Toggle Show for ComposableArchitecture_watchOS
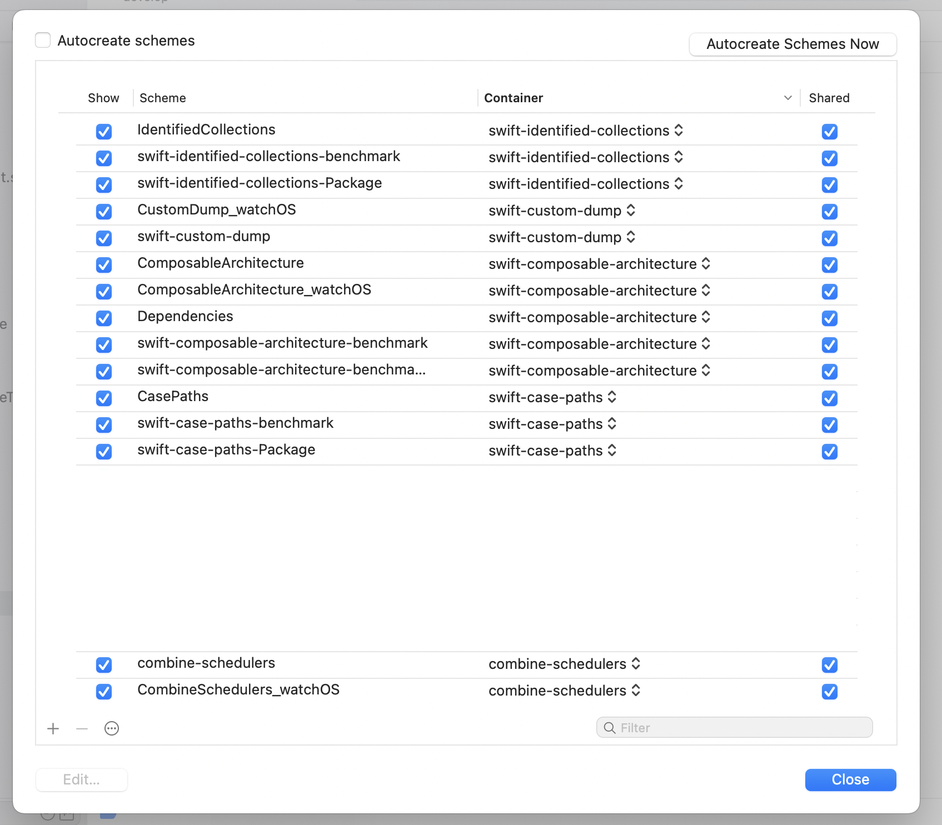This screenshot has height=825, width=942. click(x=104, y=292)
